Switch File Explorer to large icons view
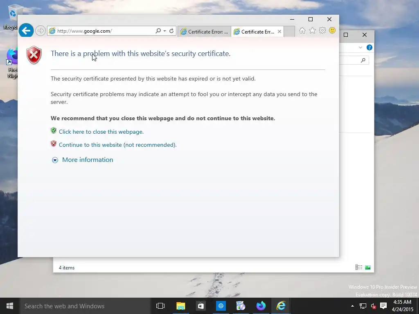This screenshot has height=314, width=419. coord(368,267)
